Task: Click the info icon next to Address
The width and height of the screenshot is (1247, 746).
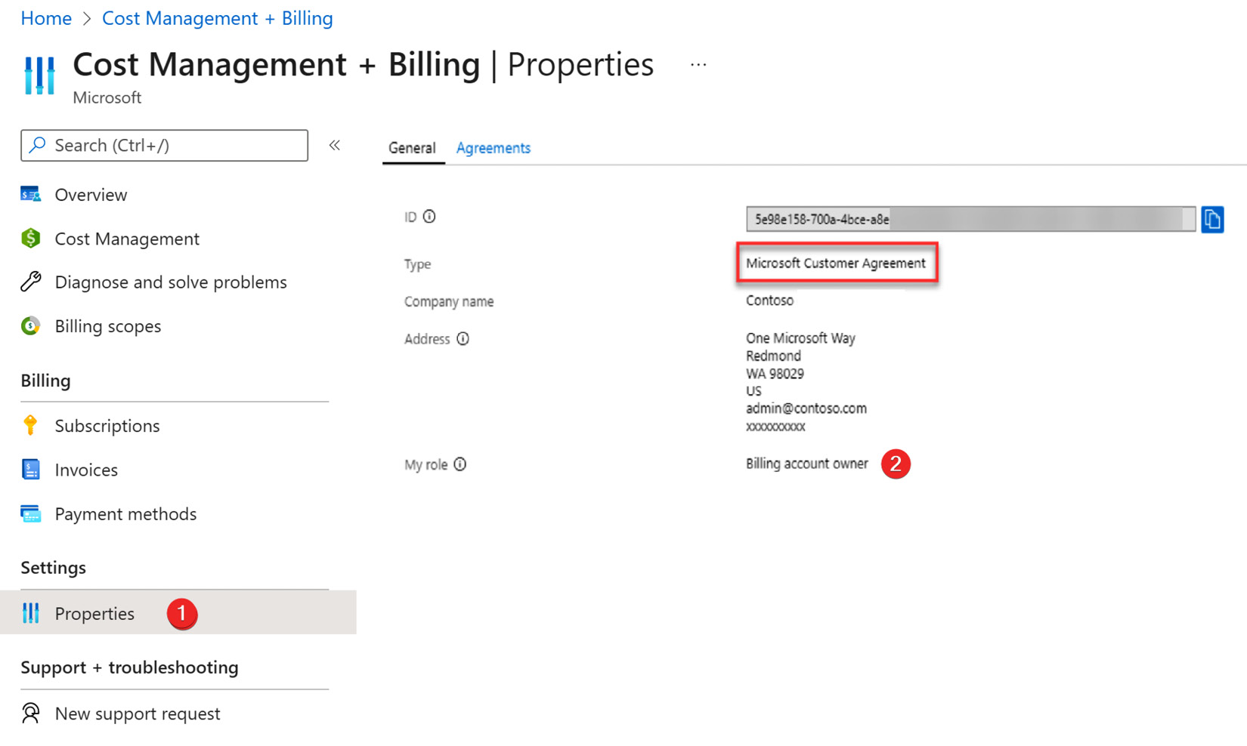Action: tap(463, 339)
